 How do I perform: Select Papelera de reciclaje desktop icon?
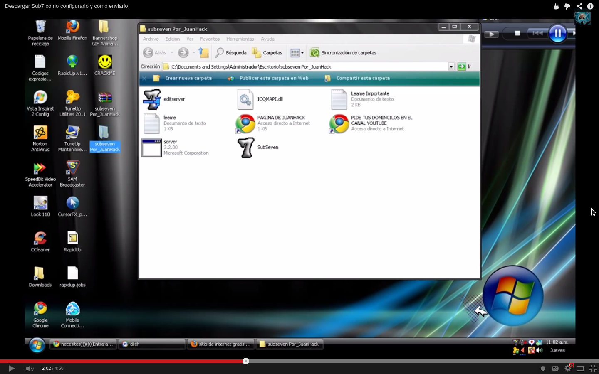pyautogui.click(x=40, y=33)
